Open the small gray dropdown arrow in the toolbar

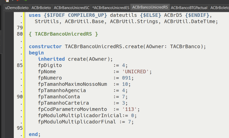[13, 0]
